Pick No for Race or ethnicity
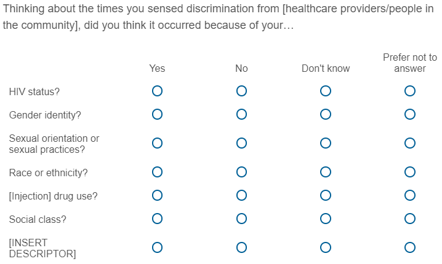 (x=241, y=173)
